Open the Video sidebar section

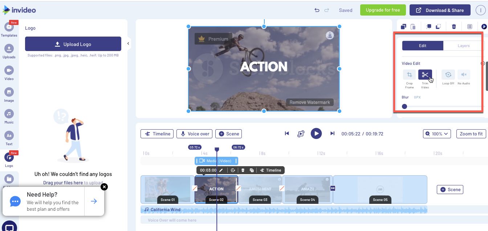tap(9, 73)
